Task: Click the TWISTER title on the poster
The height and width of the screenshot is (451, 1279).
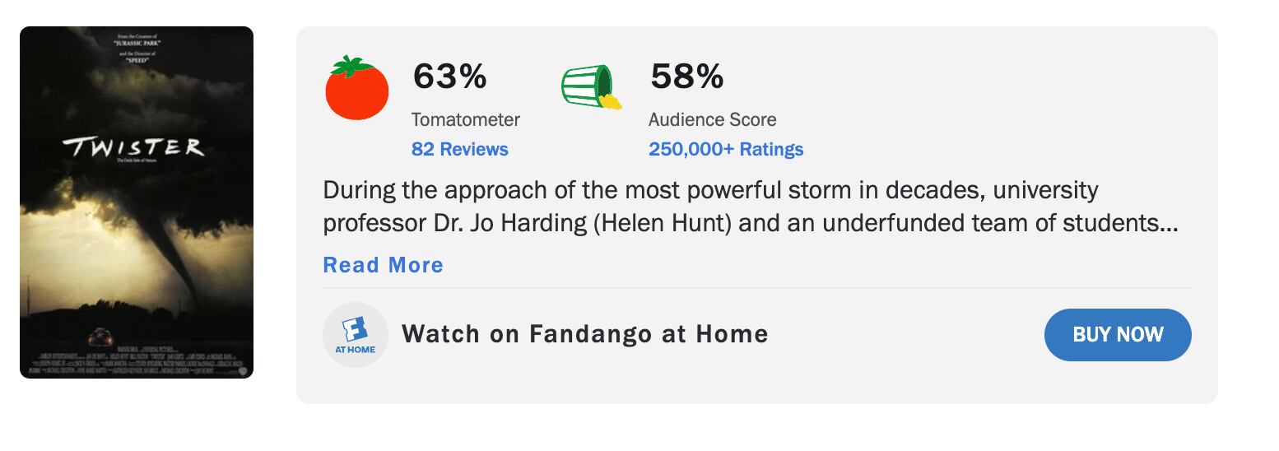Action: point(133,147)
